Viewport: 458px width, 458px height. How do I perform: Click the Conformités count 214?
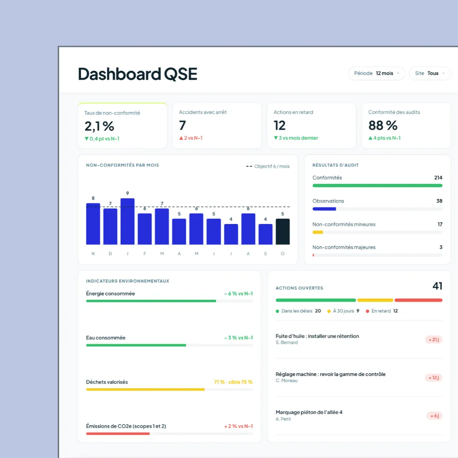coord(438,178)
